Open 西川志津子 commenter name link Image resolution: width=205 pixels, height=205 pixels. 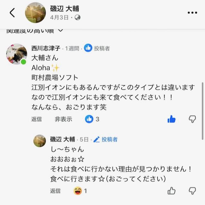pos(46,48)
